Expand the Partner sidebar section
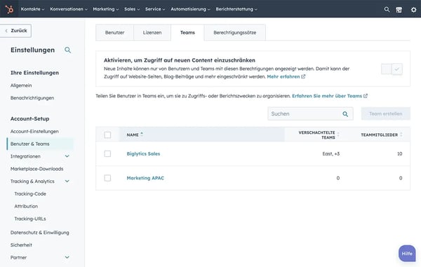Screen dimensions: 421x267 67,257
